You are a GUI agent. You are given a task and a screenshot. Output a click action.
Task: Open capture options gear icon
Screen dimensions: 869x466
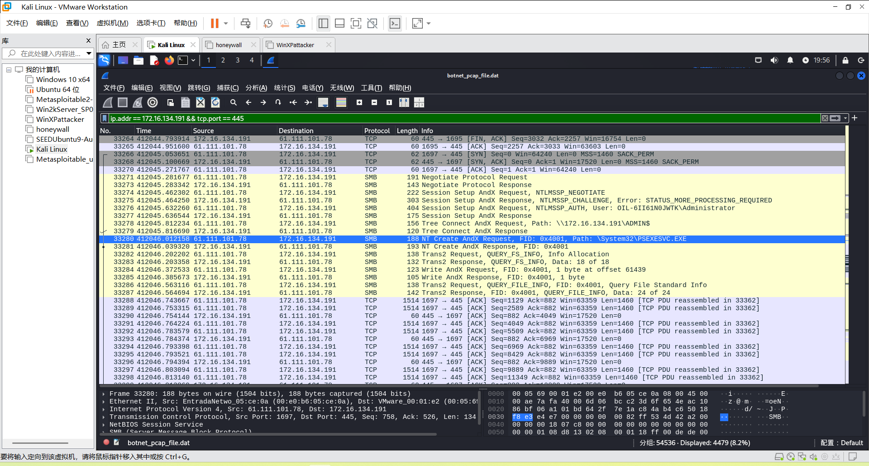(153, 102)
